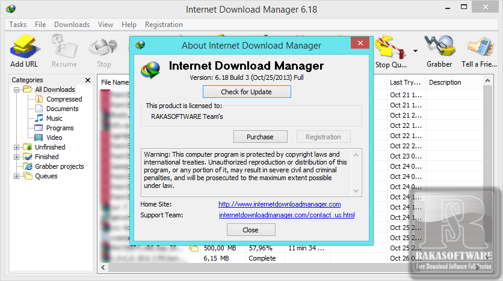The image size is (503, 281).
Task: Close the About dialog with red X
Action: [360, 43]
